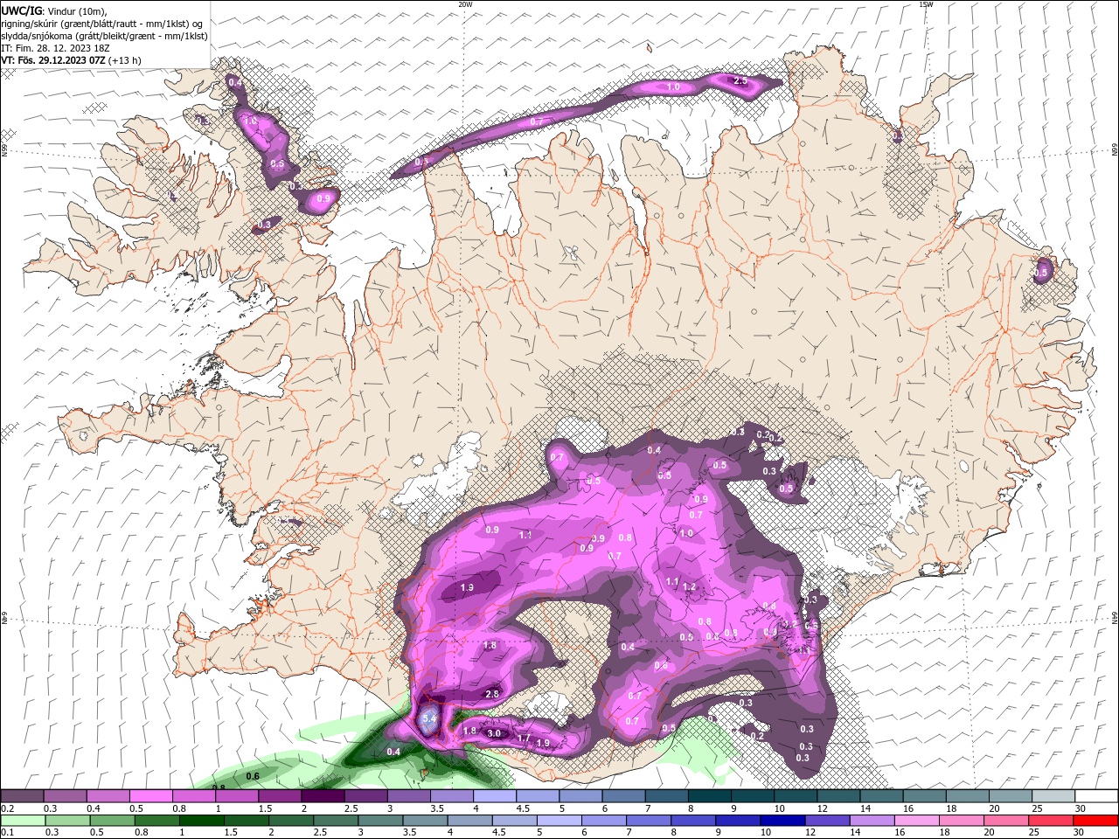The width and height of the screenshot is (1119, 839).
Task: Select upper legend swatch between 14 and 16
Action: pyautogui.click(x=881, y=795)
